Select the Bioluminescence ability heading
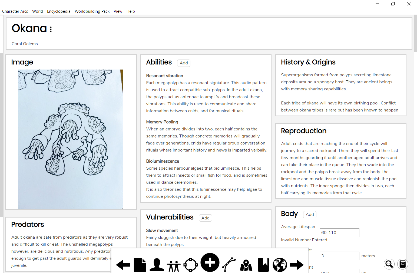Screen dimensions: 417x273 click(x=163, y=161)
